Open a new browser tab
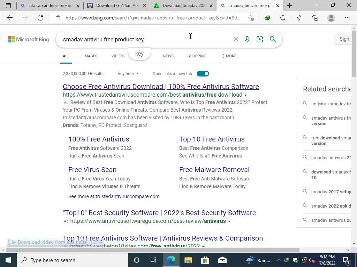The image size is (357, 267). point(290,6)
